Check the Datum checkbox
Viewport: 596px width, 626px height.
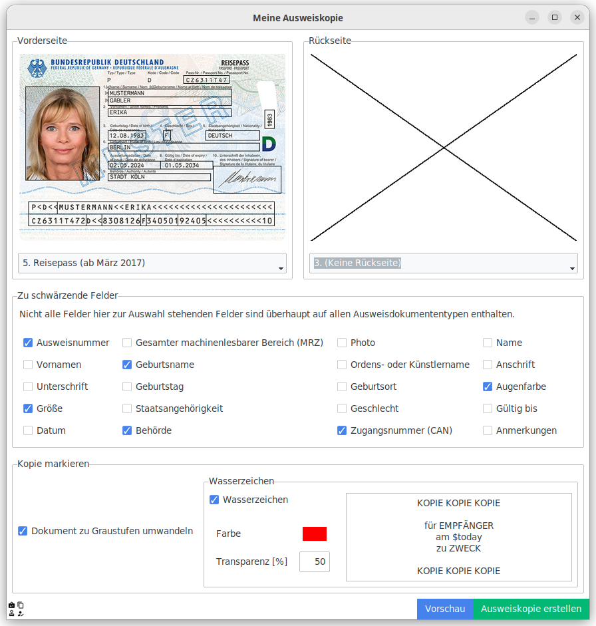pyautogui.click(x=28, y=430)
